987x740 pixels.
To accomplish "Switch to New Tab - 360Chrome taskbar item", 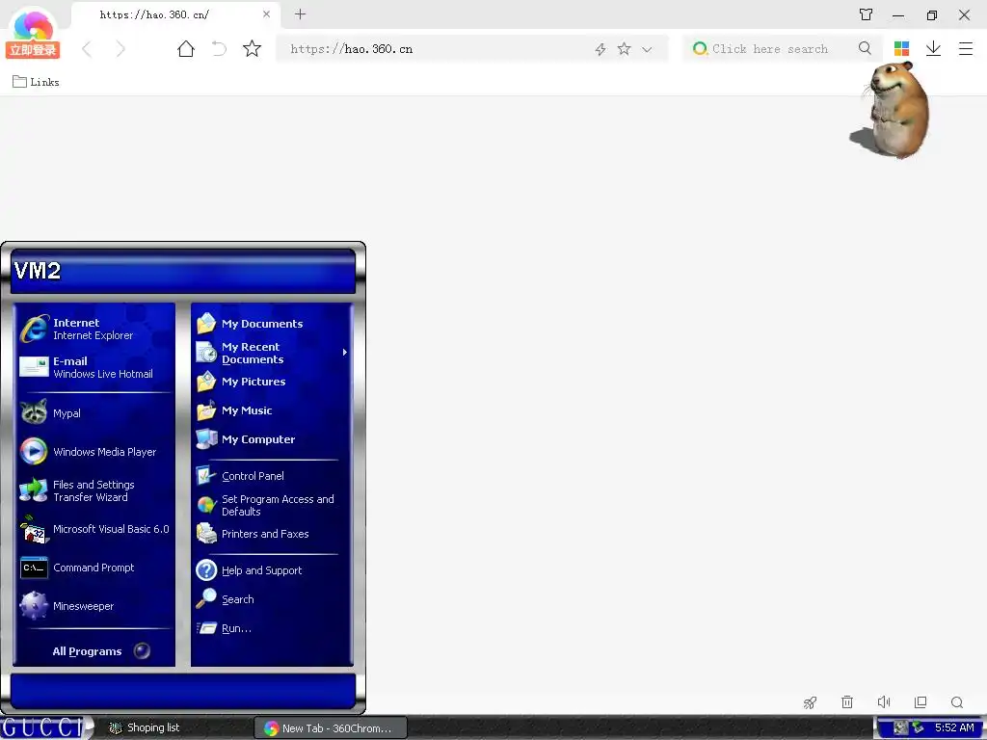I will (332, 728).
